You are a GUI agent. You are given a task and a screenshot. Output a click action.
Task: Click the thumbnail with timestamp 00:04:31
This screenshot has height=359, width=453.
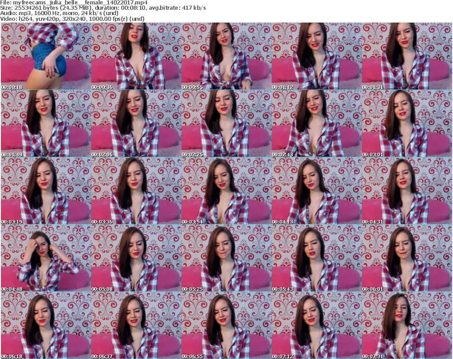(407, 191)
